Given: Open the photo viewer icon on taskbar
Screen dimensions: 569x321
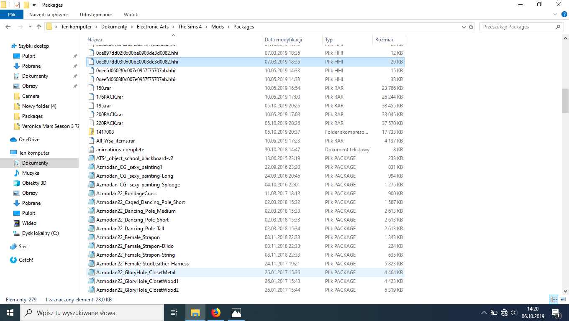Looking at the screenshot, I should click(x=236, y=312).
